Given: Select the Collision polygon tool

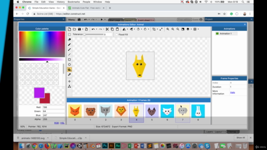Looking at the screenshot, I should click(69, 86).
